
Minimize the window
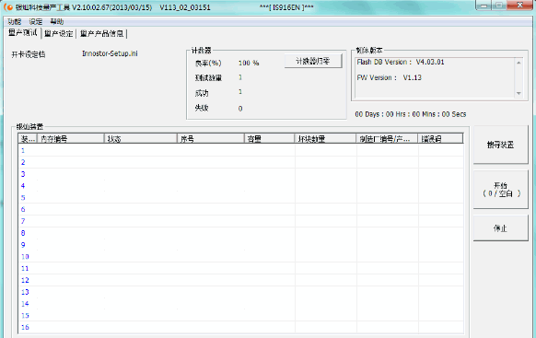(484, 6)
